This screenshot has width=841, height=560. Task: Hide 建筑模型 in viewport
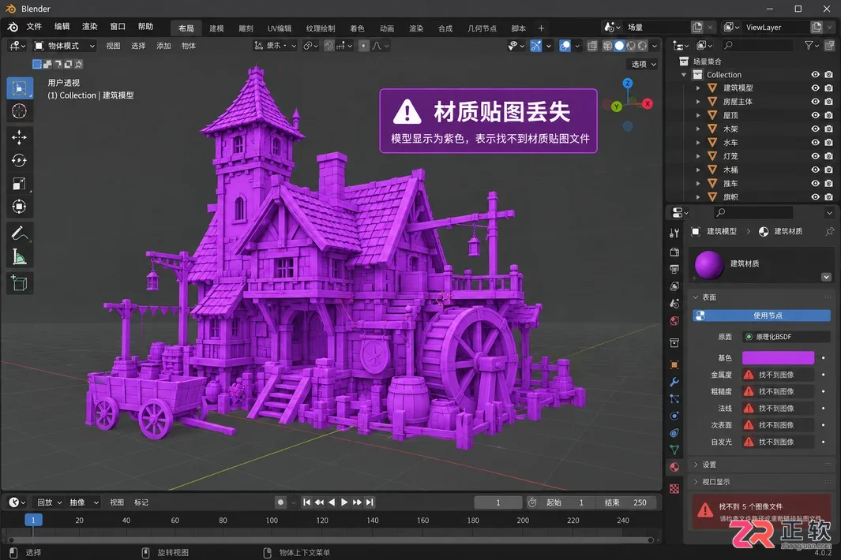click(x=815, y=88)
